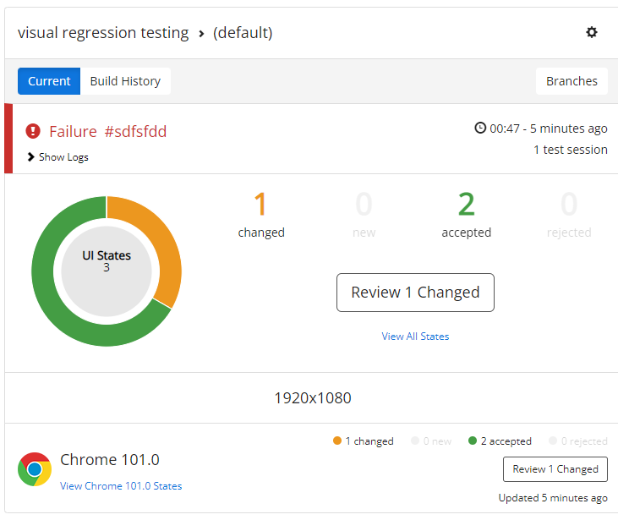Click the Updated 5 minutes ago text
The width and height of the screenshot is (618, 520).
553,498
